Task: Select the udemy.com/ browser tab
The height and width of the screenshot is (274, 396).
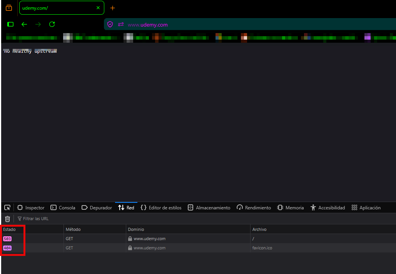Action: [62, 8]
